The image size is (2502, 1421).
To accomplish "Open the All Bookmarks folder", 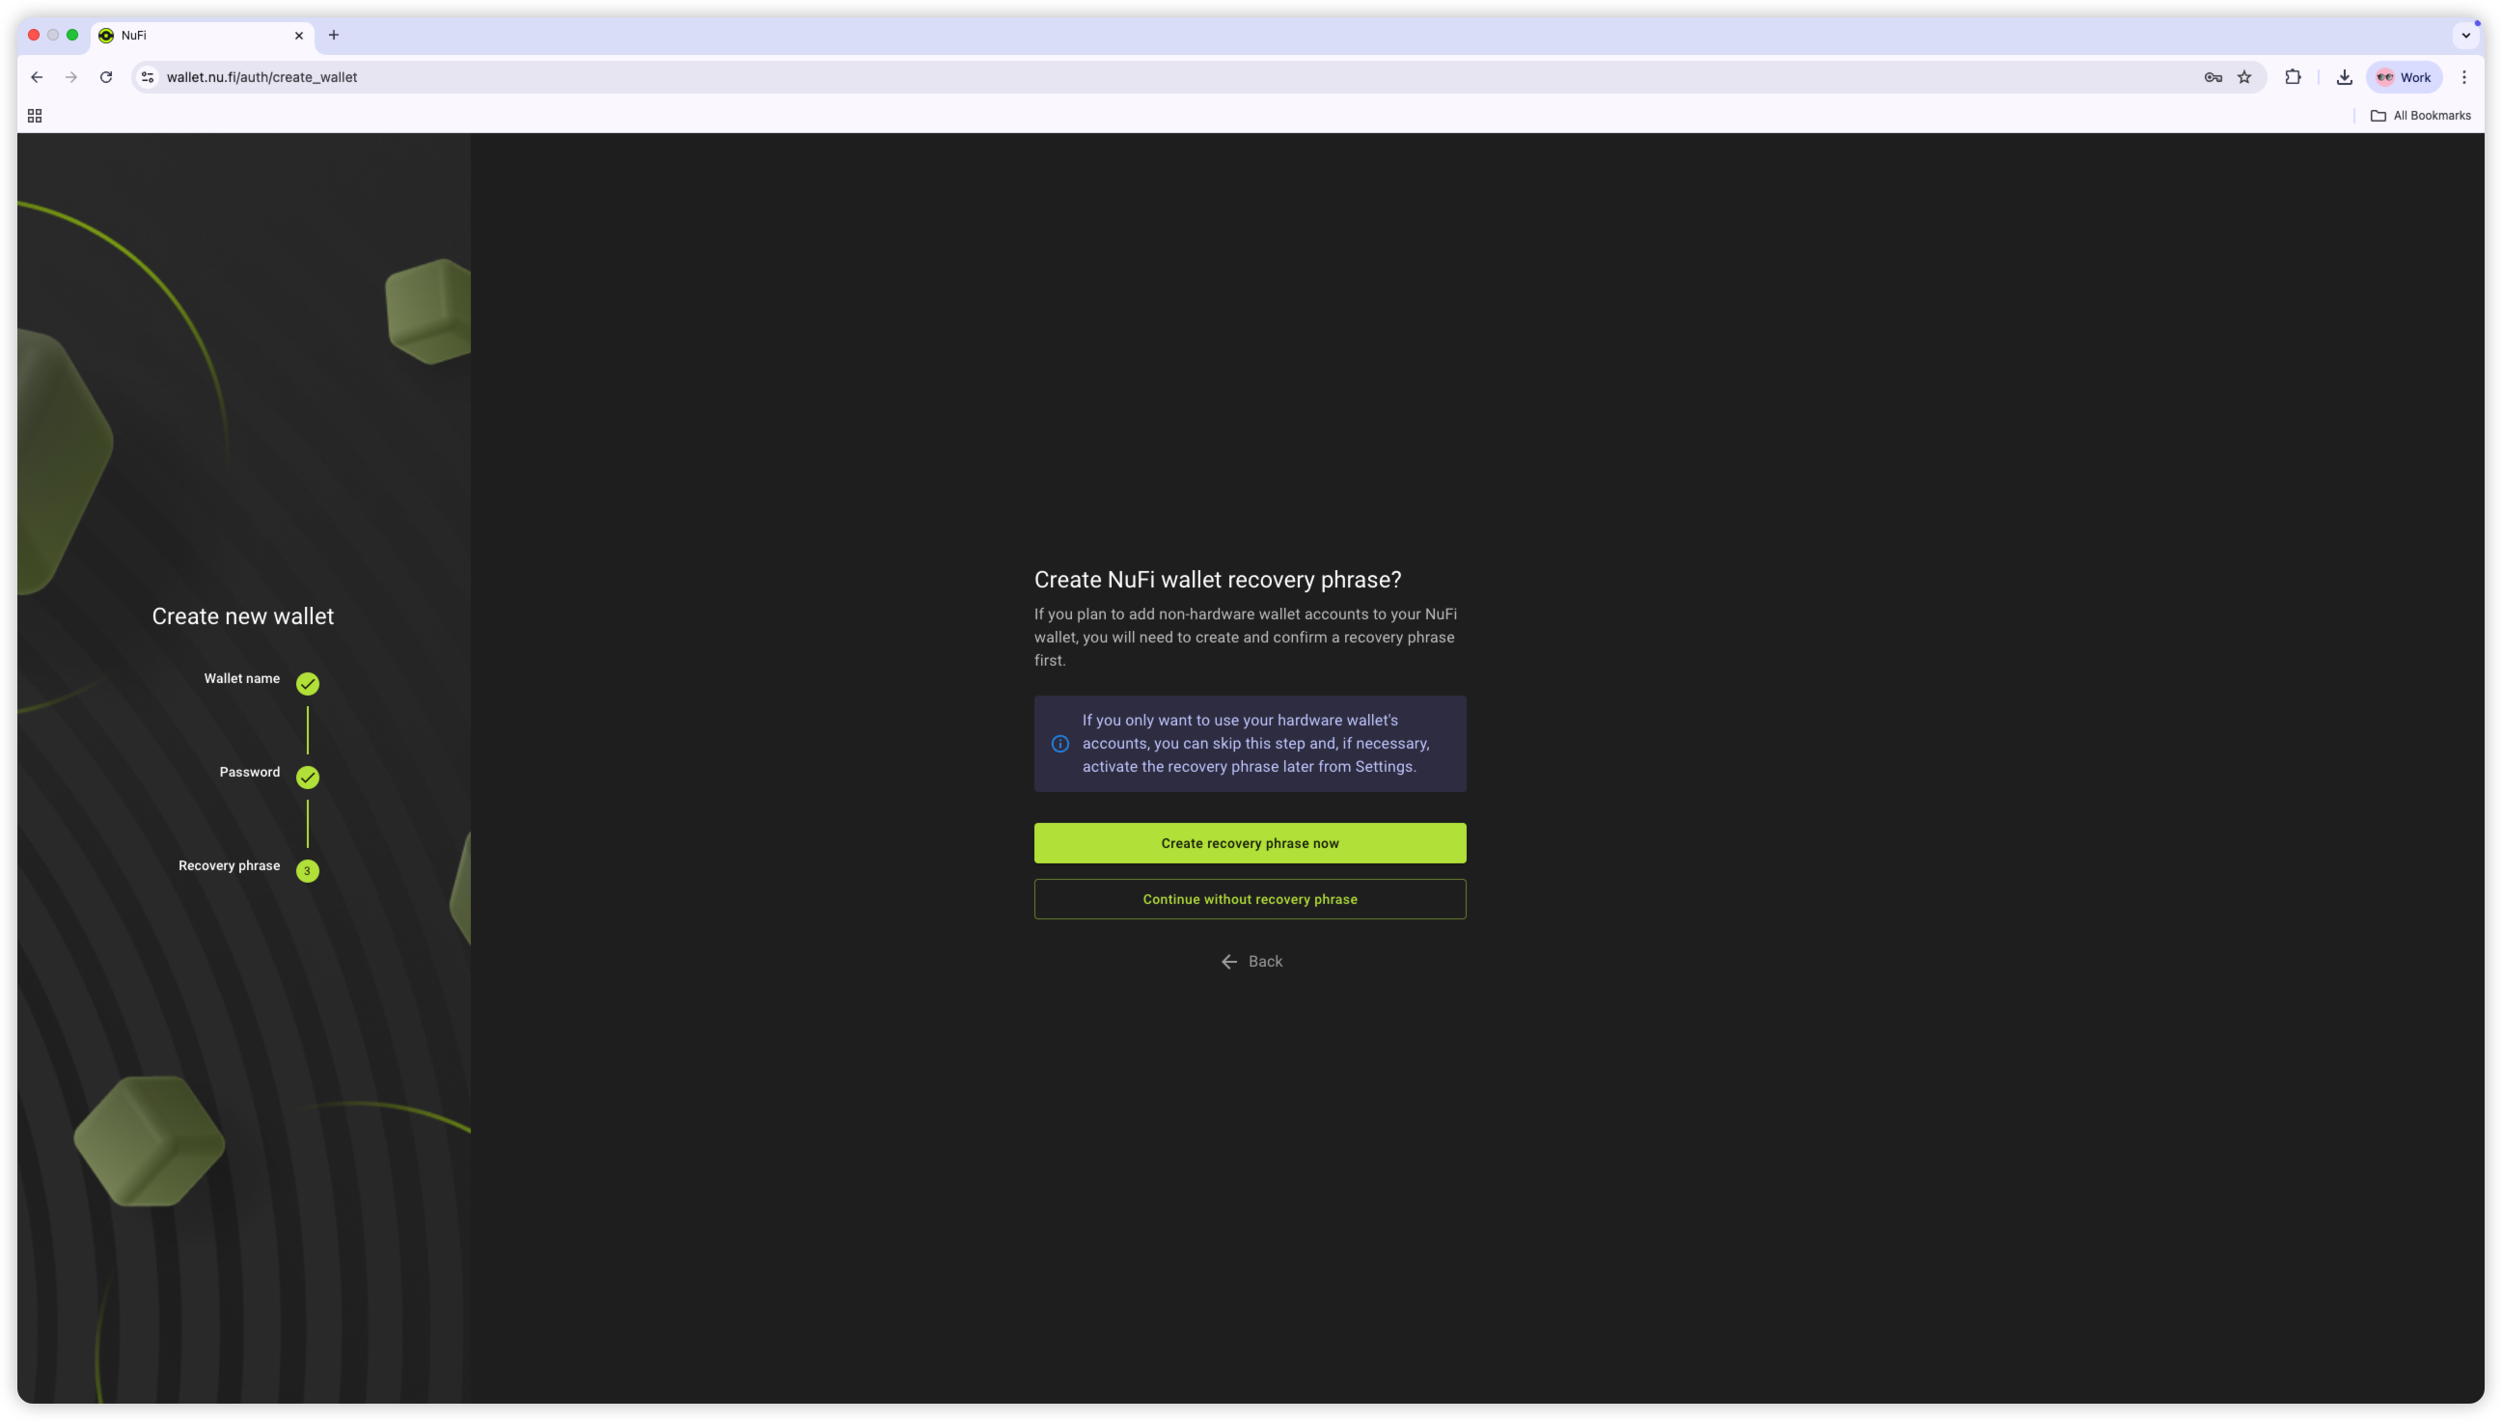I will point(2420,116).
